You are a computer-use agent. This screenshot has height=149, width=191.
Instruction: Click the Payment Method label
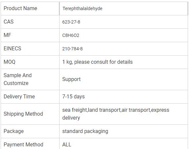[x=24, y=145]
